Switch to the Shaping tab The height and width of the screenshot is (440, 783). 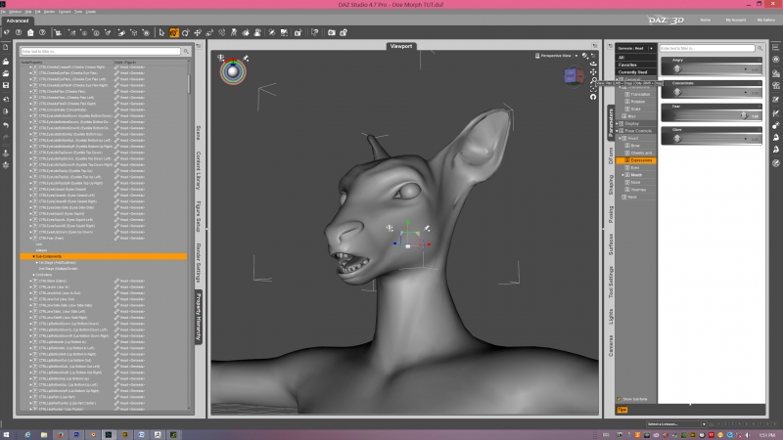click(611, 184)
